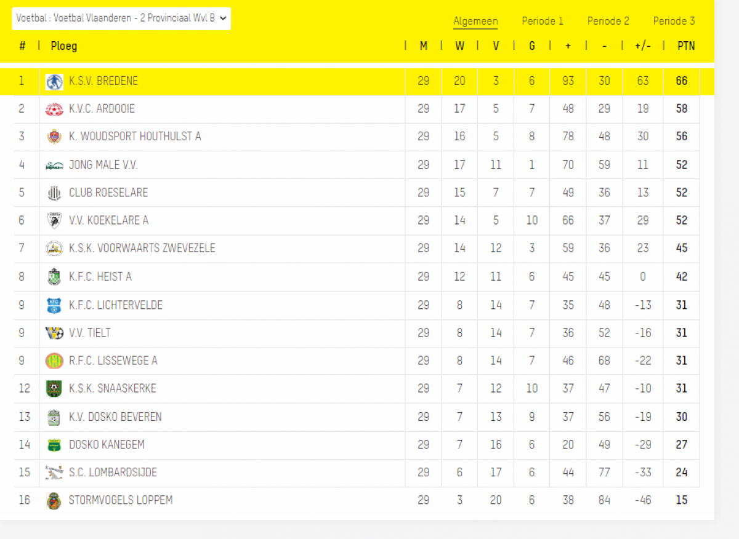
Task: Click the Ploeg column header
Action: coord(64,46)
